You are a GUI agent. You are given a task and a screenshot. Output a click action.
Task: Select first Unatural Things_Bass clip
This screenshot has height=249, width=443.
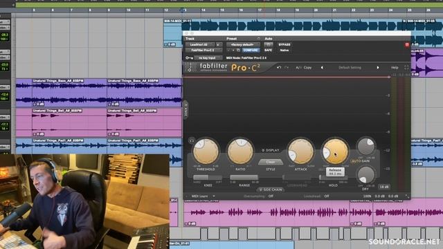coord(69,93)
